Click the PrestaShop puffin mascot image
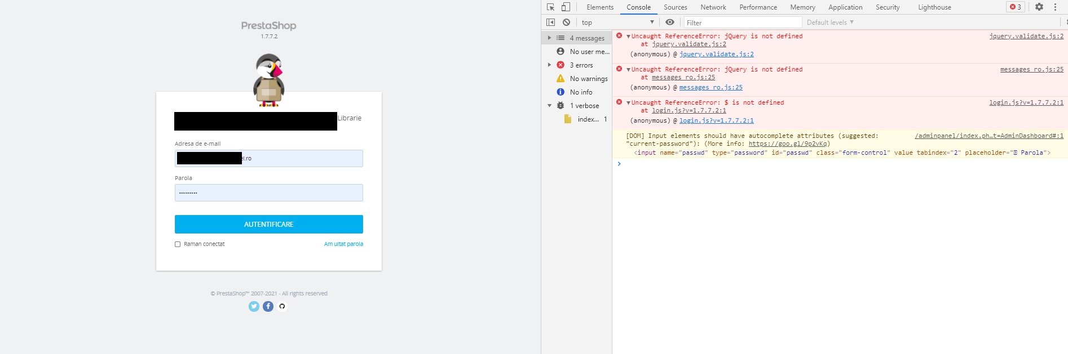This screenshot has width=1068, height=354. 269,80
